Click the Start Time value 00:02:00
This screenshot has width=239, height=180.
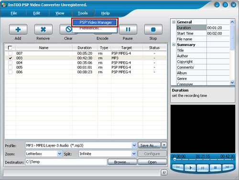(218, 34)
